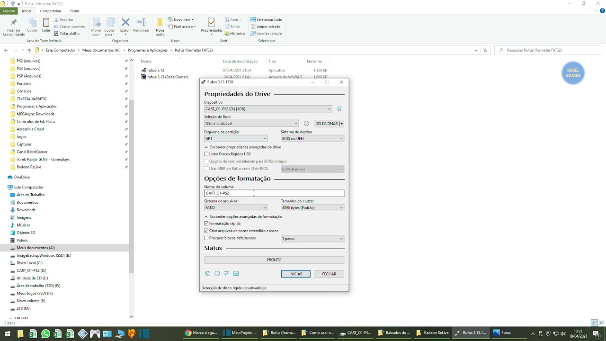Select rufus-3.13 file in list

coord(156,70)
